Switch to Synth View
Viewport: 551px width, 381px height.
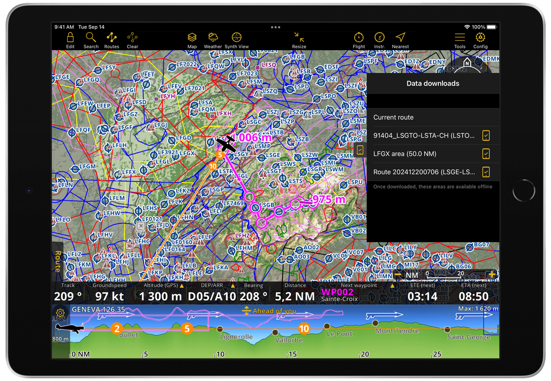coord(237,40)
